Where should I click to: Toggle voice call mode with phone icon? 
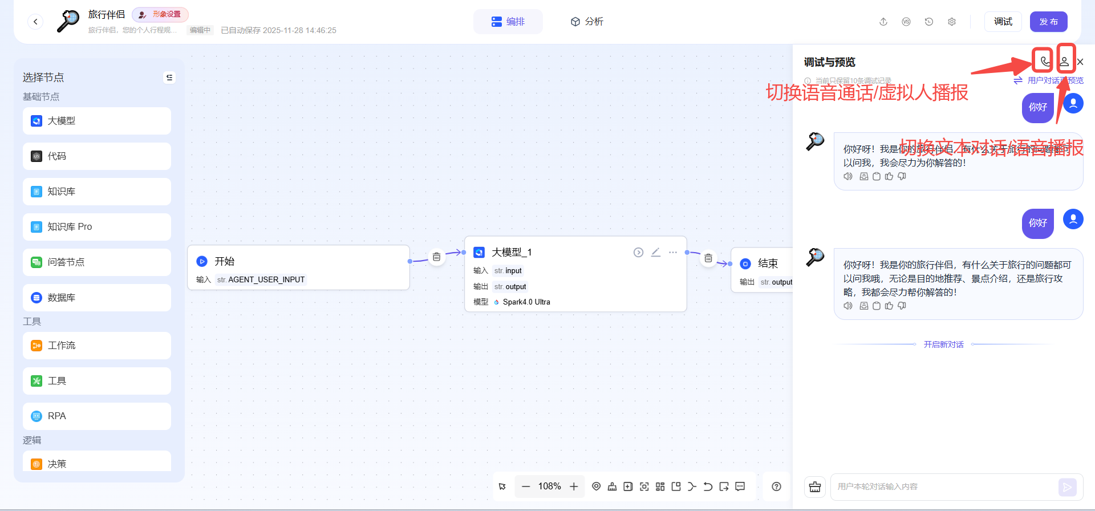[1044, 61]
